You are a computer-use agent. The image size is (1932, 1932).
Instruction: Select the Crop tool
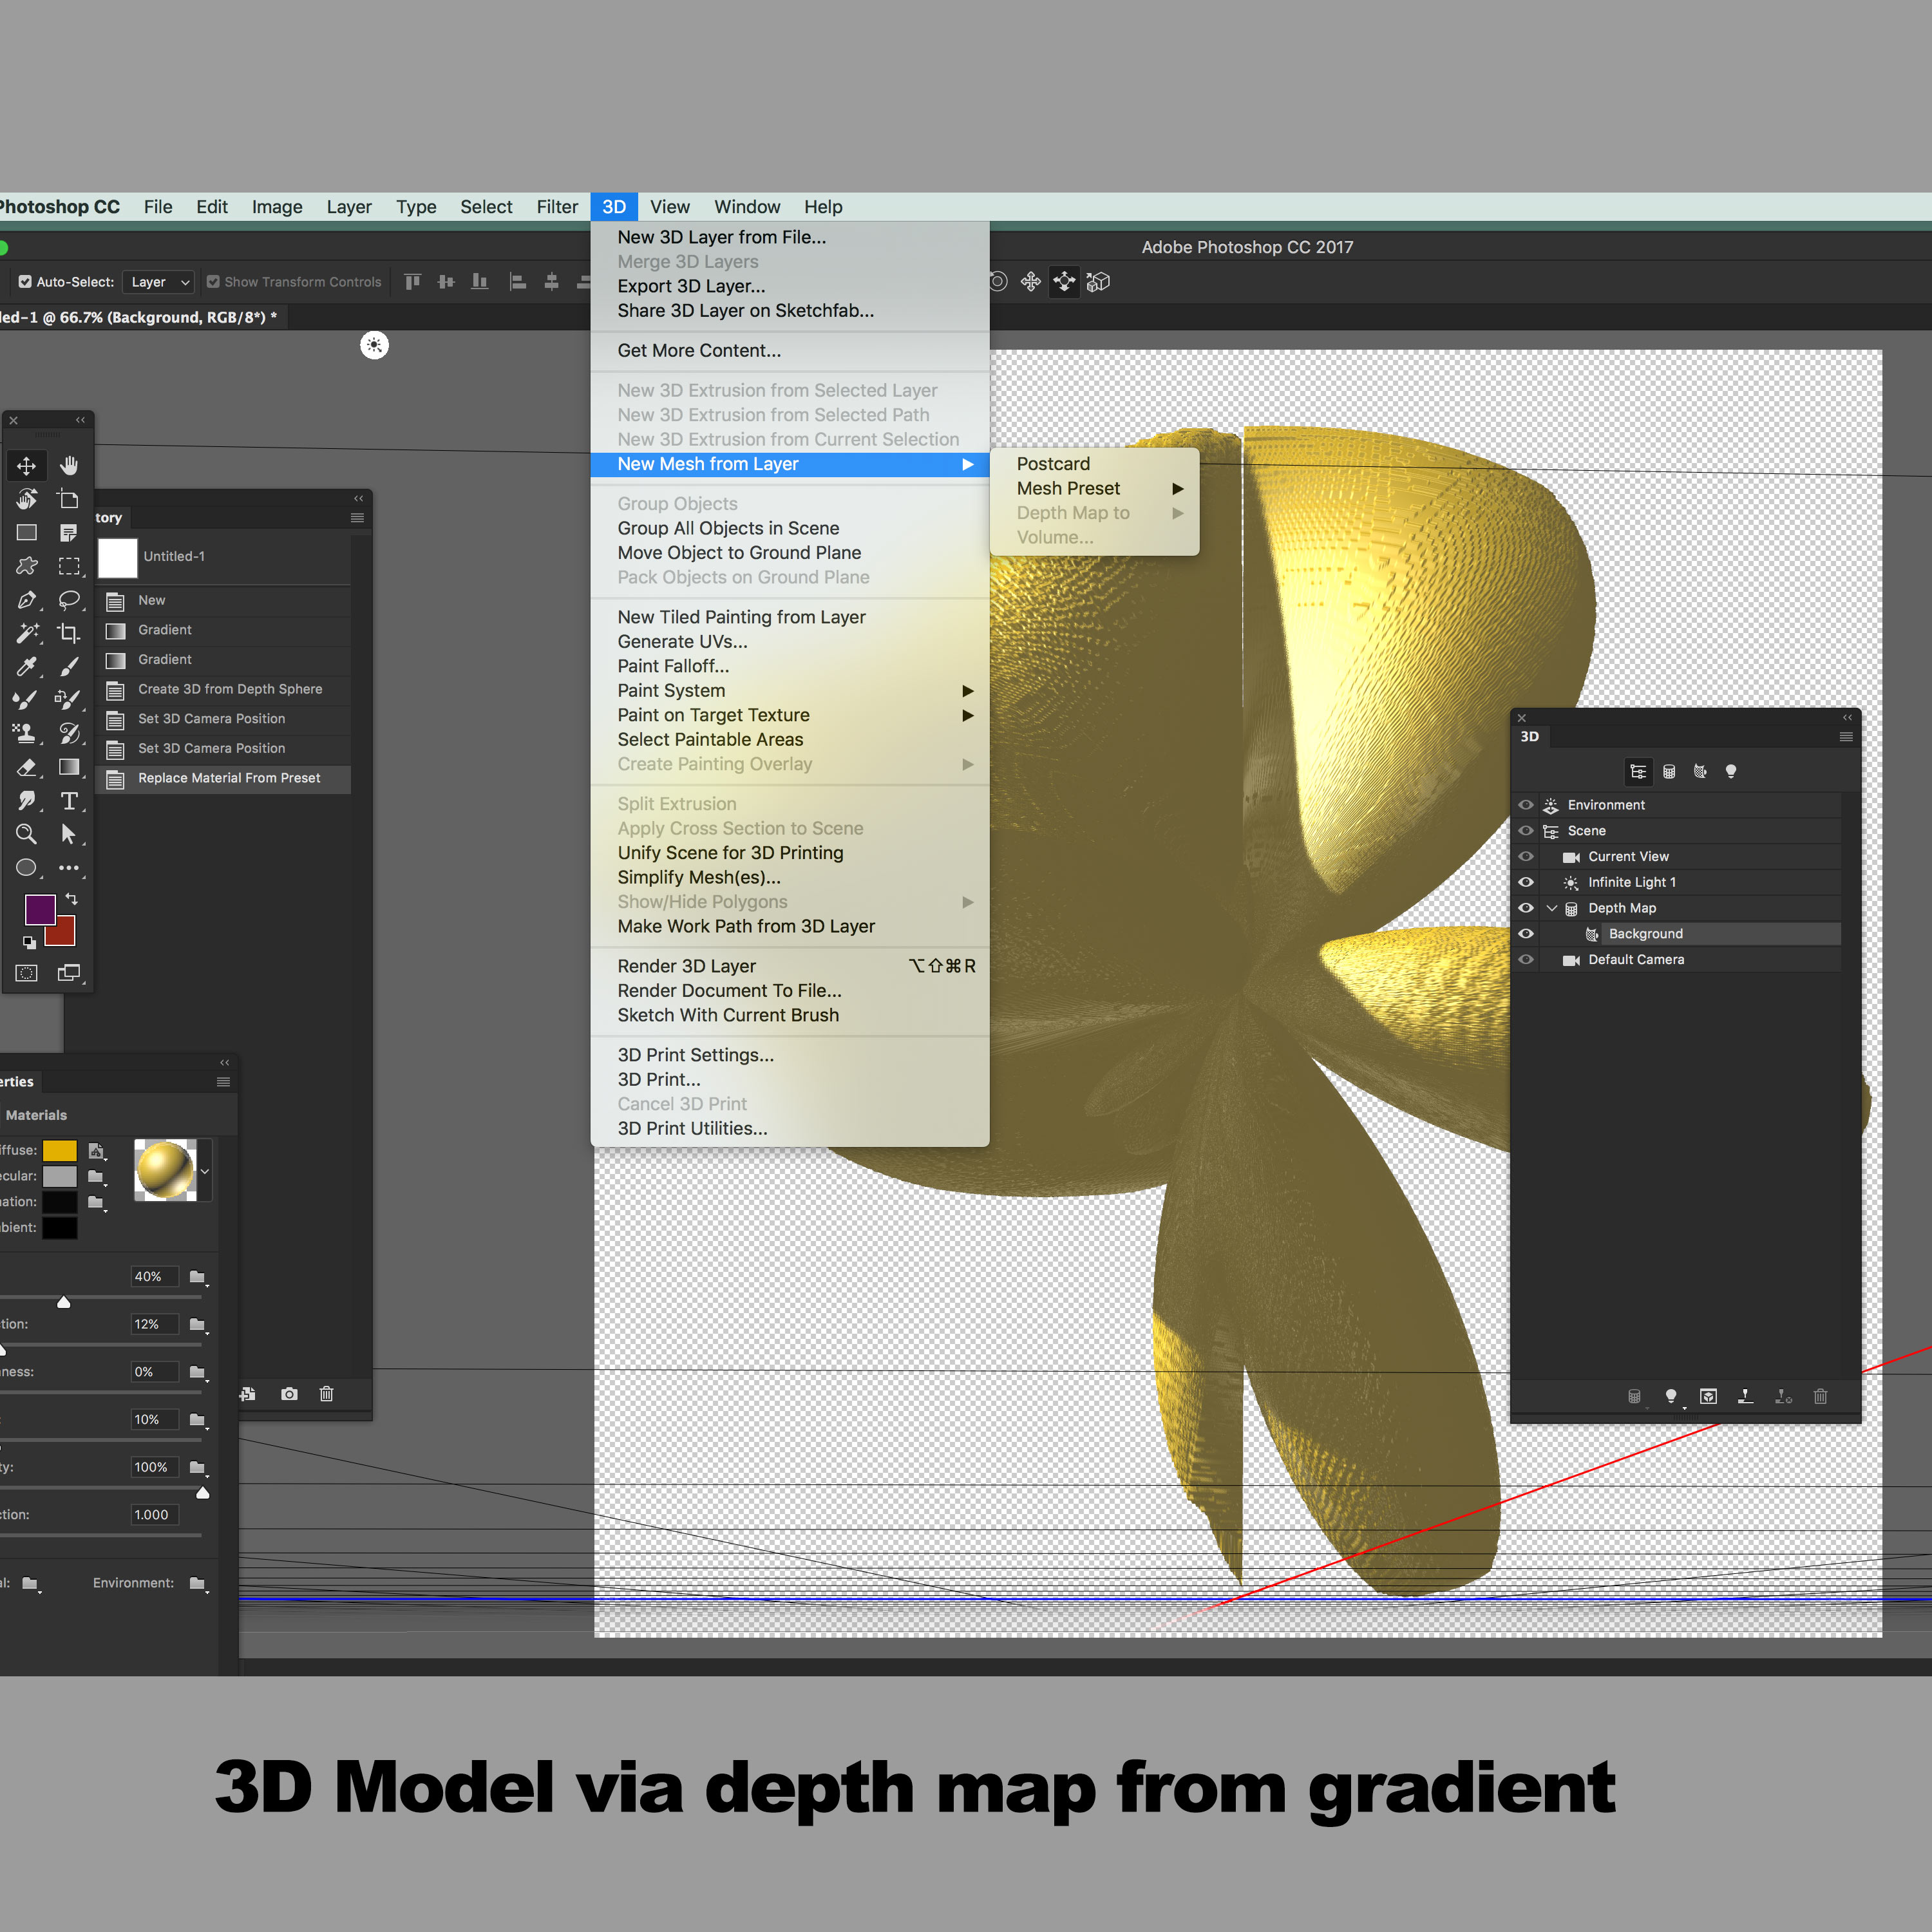pyautogui.click(x=69, y=633)
